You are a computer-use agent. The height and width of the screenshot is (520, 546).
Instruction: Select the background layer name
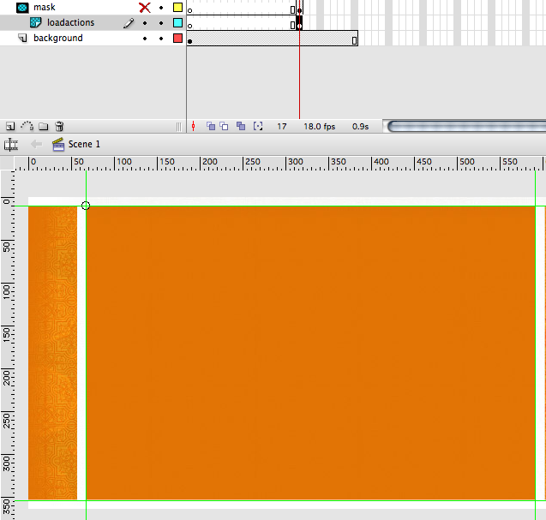58,38
